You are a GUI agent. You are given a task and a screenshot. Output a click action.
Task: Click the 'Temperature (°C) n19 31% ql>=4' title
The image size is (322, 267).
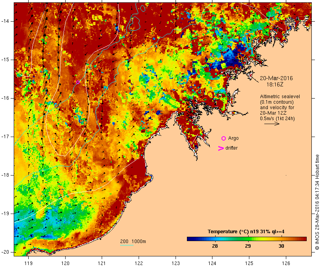click(246, 232)
